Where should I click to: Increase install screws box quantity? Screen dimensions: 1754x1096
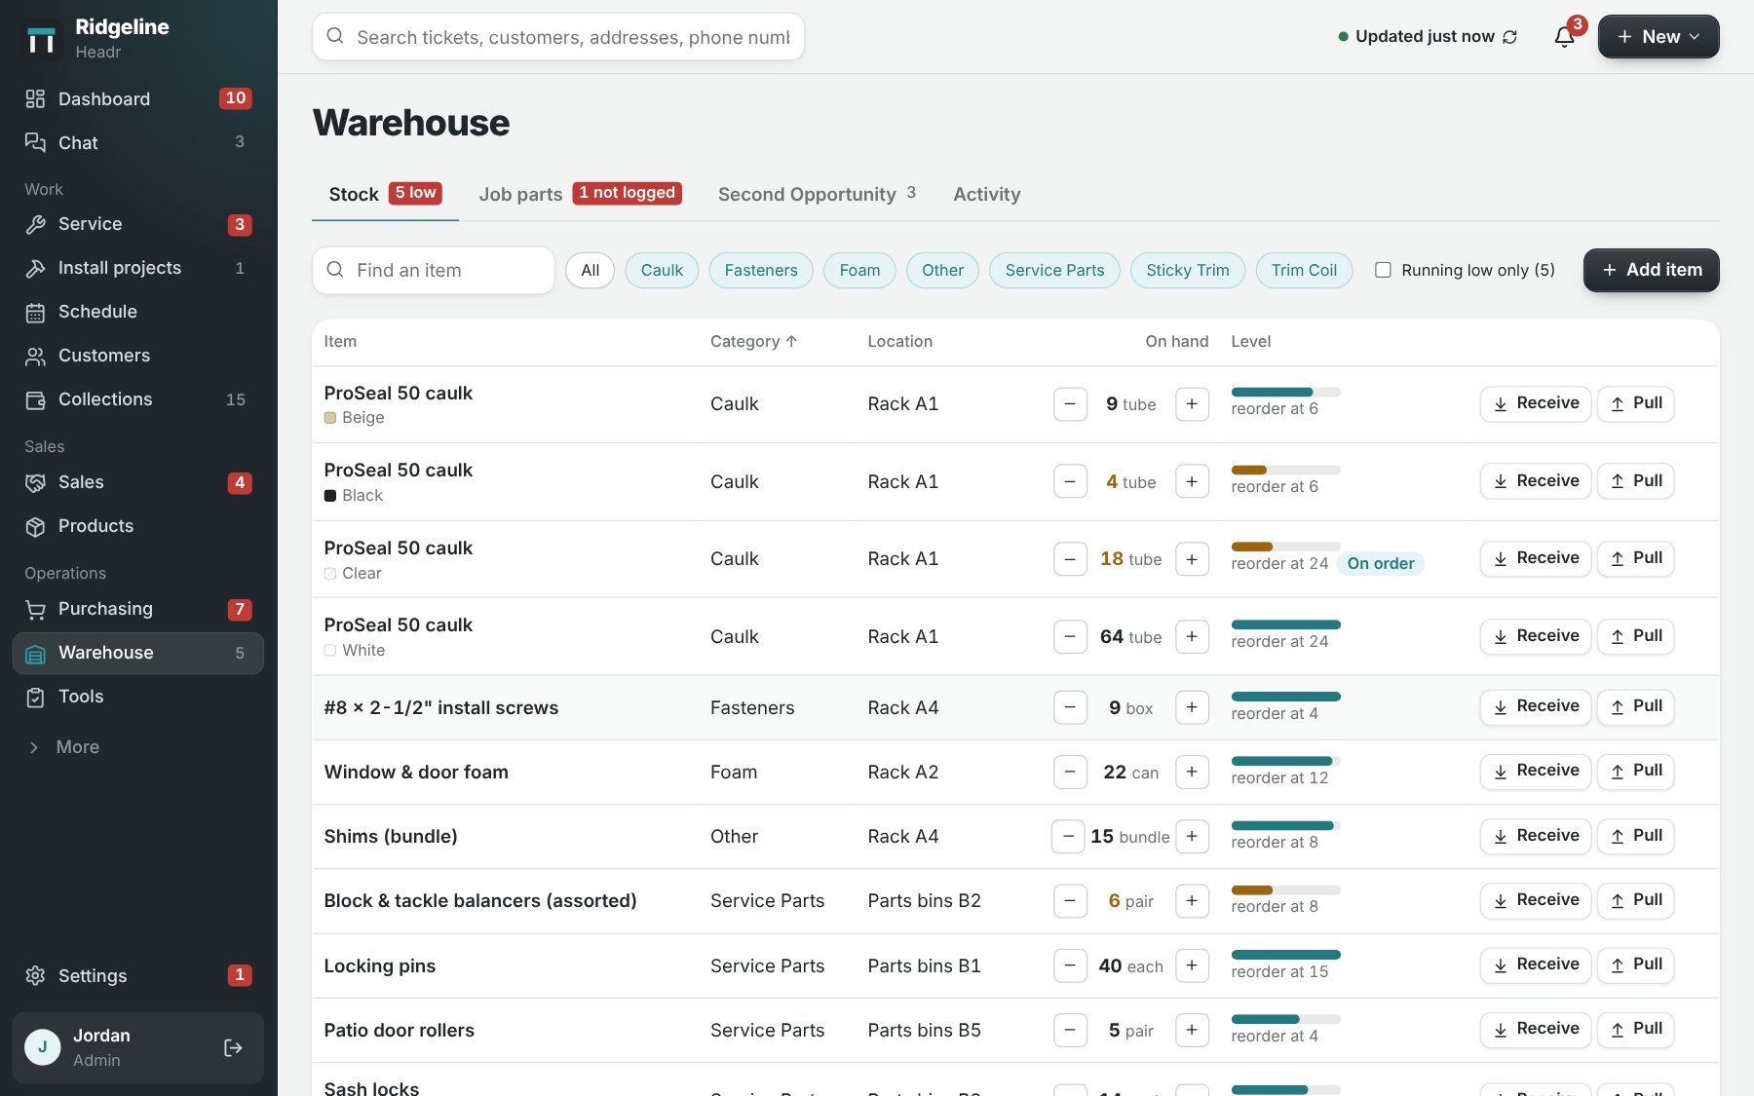[x=1192, y=707]
